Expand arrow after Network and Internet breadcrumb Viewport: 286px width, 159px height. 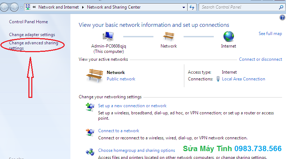(x=83, y=7)
